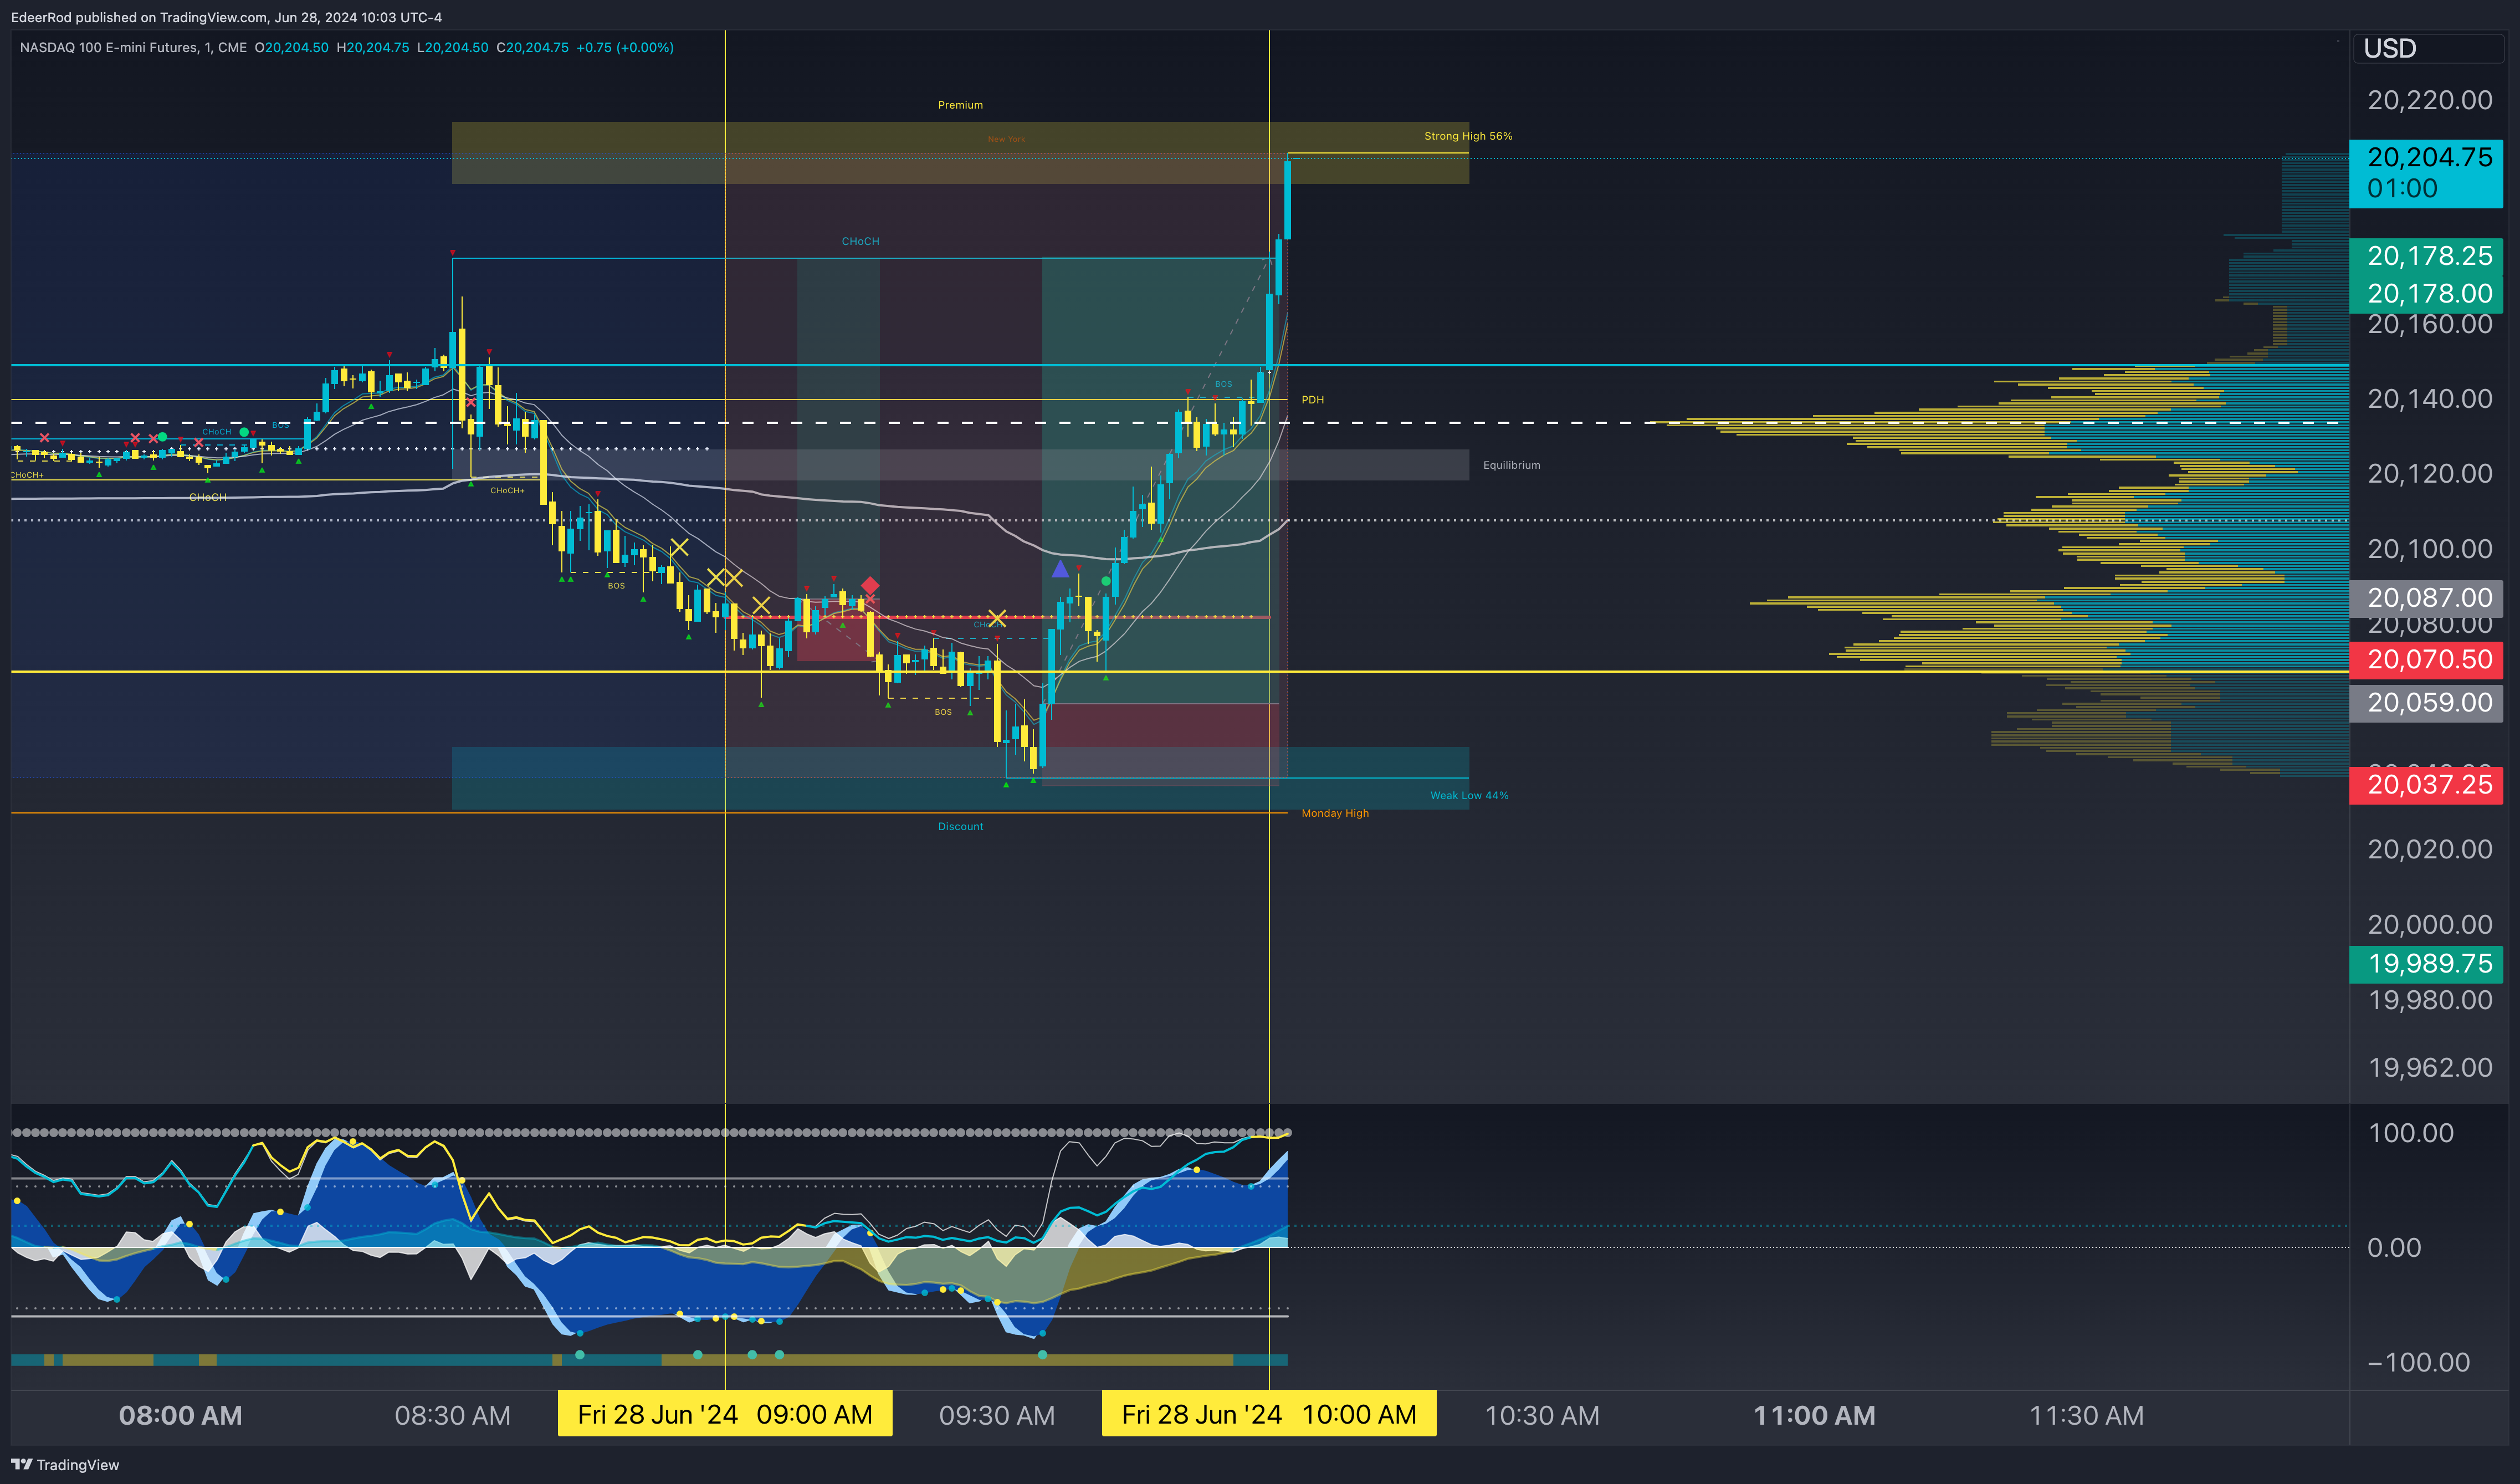
Task: Select the blue triangle marker on the chart
Action: pos(1060,569)
